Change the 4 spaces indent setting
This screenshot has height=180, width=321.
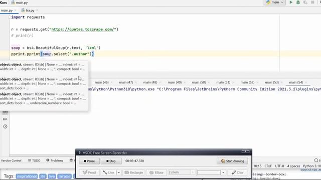[x=293, y=166]
